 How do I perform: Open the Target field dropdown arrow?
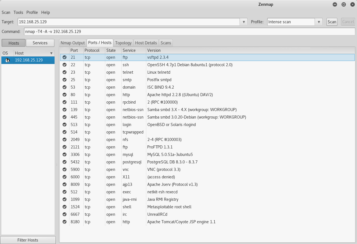[243, 22]
